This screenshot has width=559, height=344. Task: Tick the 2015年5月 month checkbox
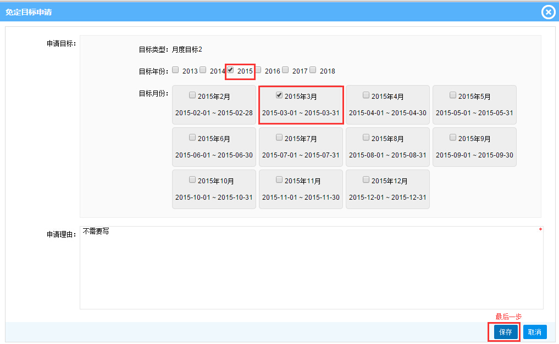[453, 95]
